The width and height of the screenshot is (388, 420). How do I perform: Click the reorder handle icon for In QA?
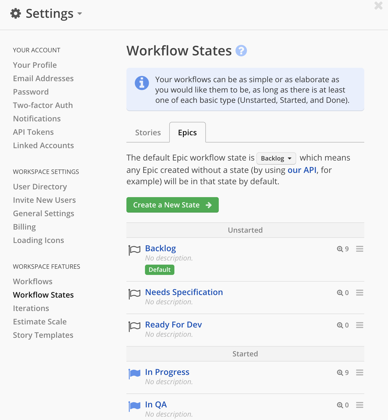pos(360,405)
